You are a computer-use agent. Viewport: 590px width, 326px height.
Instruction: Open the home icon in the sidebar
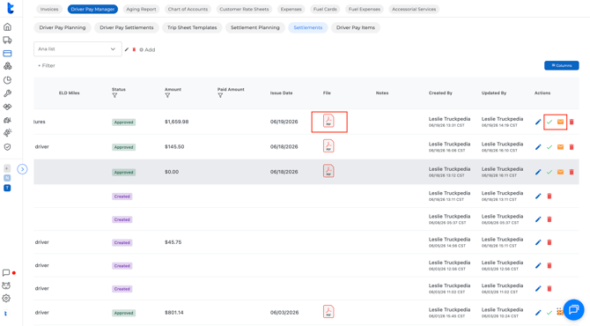pyautogui.click(x=7, y=26)
